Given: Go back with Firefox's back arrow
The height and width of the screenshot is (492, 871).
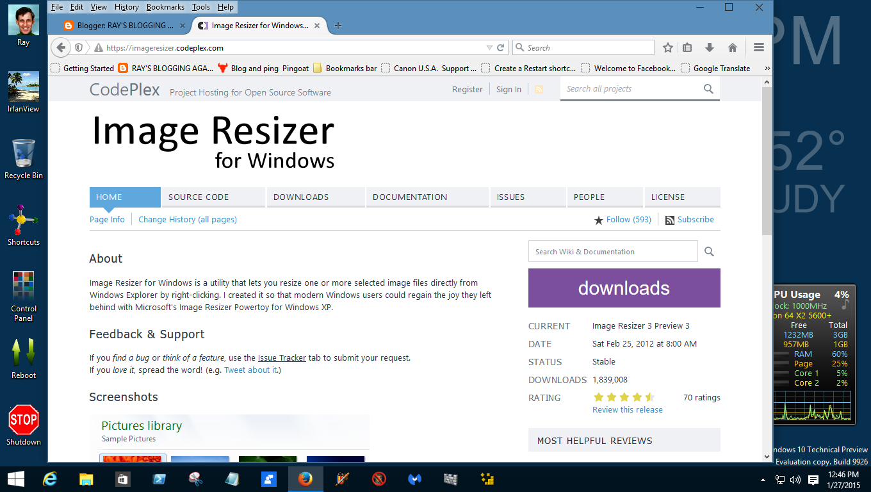Looking at the screenshot, I should click(61, 47).
